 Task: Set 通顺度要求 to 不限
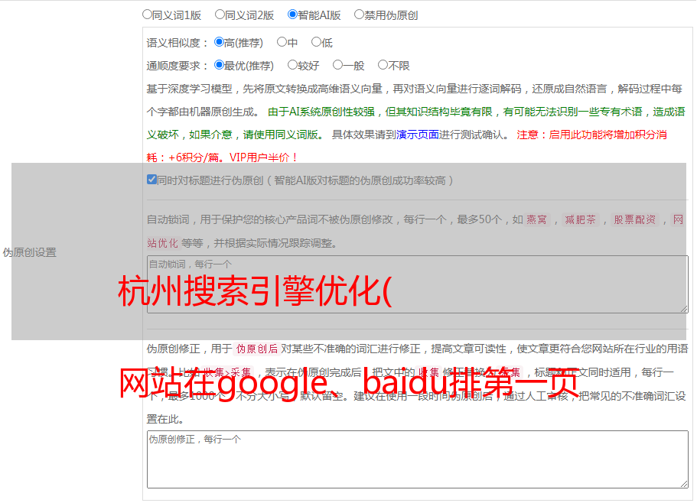click(x=383, y=65)
